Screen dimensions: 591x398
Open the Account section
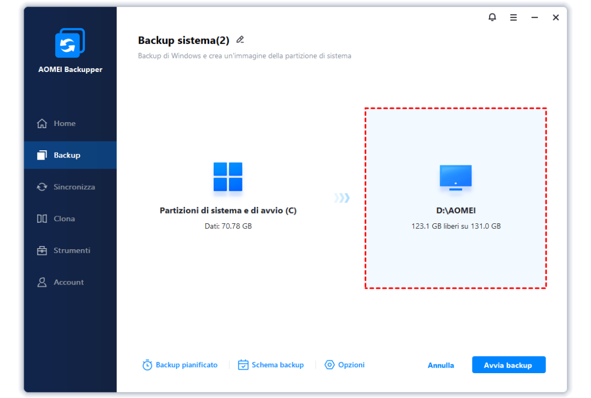(70, 282)
